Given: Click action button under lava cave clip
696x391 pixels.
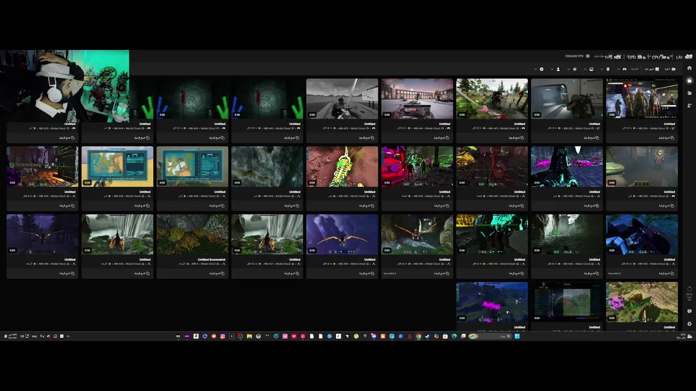Looking at the screenshot, I should pos(67,205).
